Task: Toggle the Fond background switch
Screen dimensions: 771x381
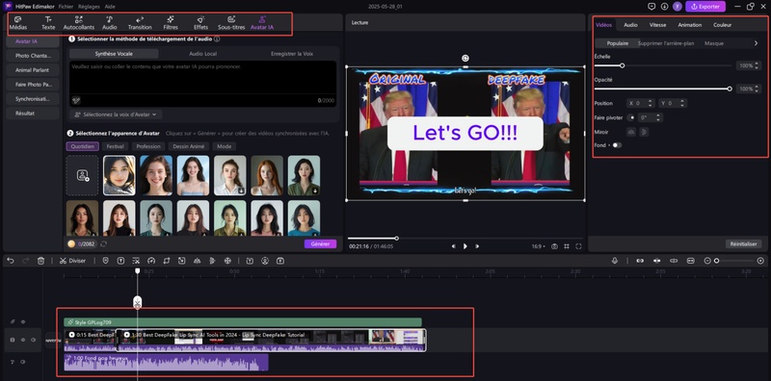Action: [617, 145]
